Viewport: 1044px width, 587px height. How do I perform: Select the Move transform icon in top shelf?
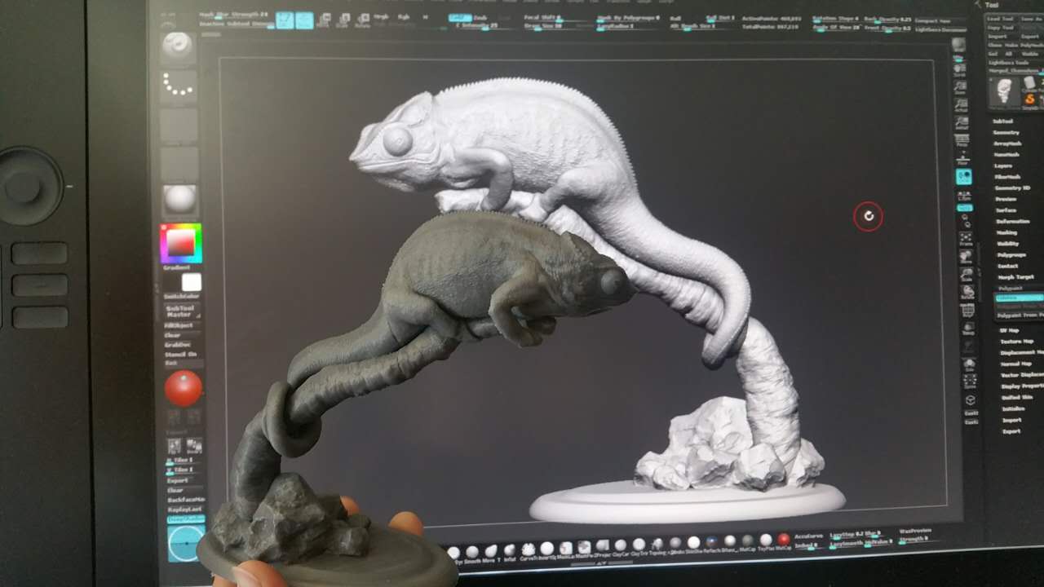[326, 20]
